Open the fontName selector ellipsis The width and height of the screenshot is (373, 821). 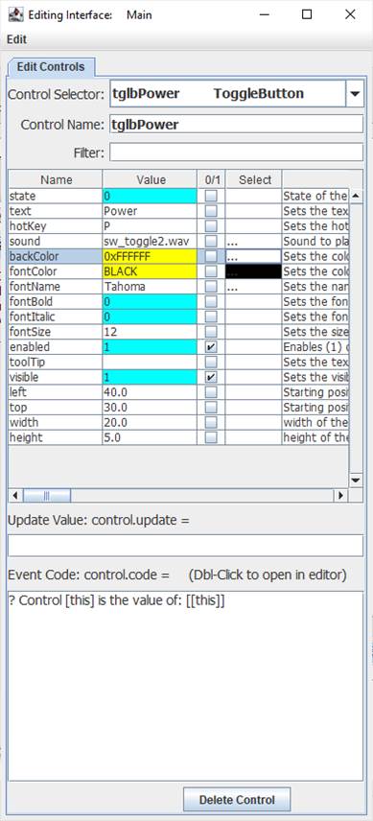click(x=254, y=287)
